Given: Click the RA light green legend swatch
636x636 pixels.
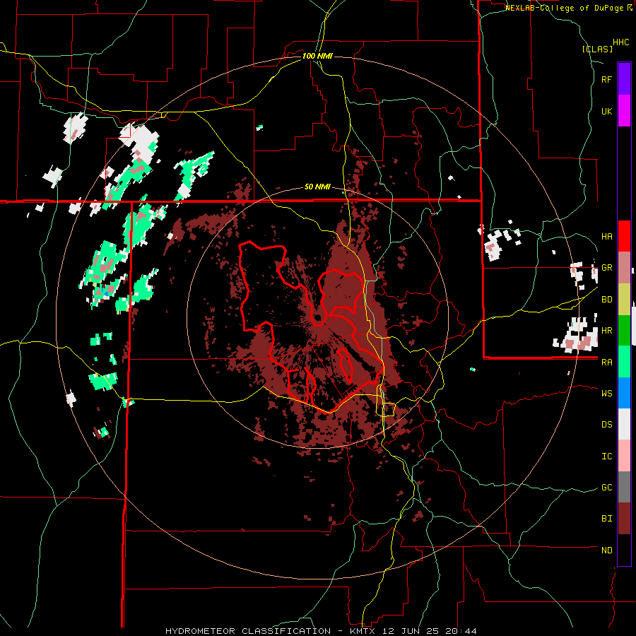Looking at the screenshot, I should (624, 362).
